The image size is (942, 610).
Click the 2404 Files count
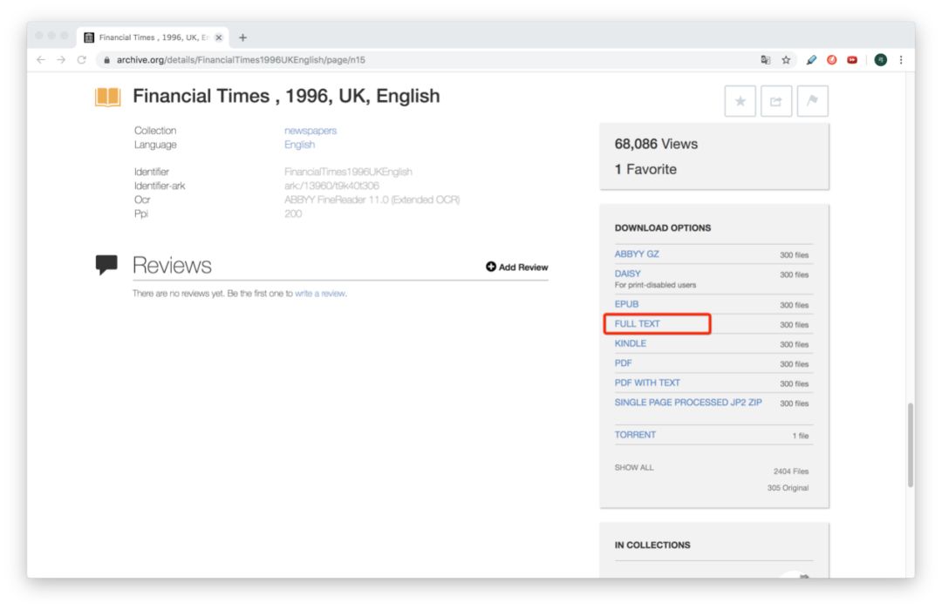click(791, 471)
